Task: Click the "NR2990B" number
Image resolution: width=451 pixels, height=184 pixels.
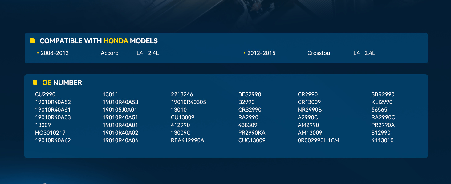Action: point(310,110)
